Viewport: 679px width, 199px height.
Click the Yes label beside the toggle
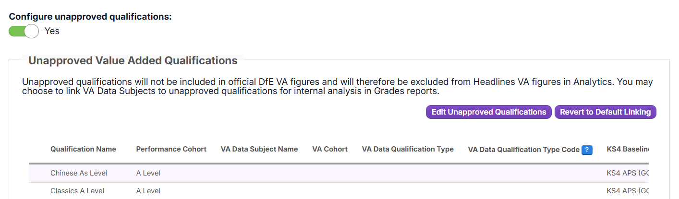pyautogui.click(x=52, y=31)
